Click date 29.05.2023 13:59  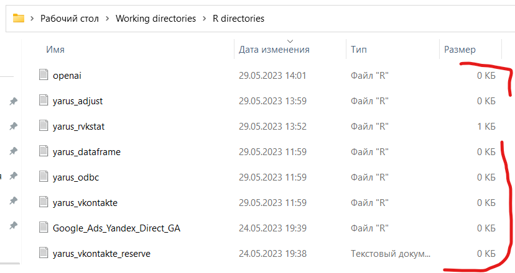(x=272, y=101)
